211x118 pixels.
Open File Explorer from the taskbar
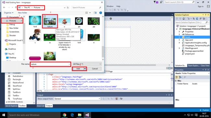click(80, 115)
